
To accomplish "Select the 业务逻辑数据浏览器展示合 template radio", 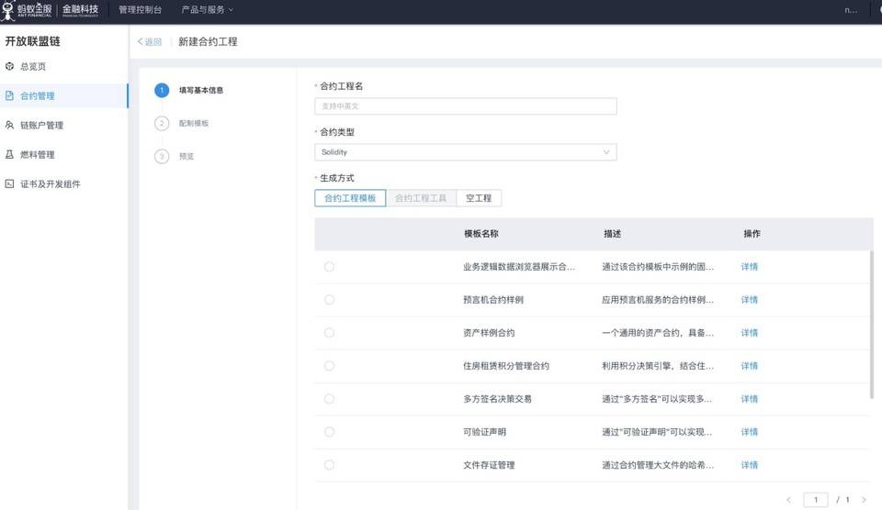I will (329, 267).
